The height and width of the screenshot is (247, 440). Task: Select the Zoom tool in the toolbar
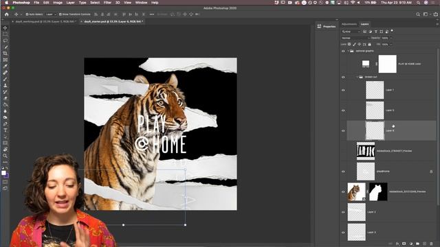[5, 156]
